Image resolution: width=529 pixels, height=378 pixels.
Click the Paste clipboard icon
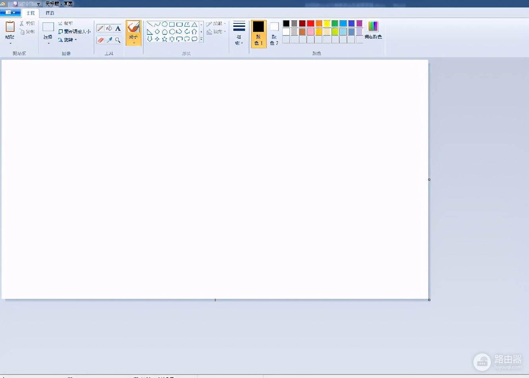tap(10, 27)
